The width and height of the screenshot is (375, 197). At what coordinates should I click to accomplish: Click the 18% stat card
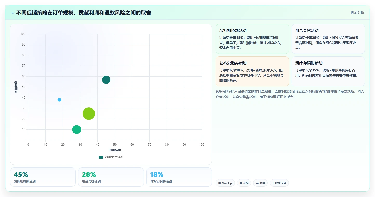point(179,177)
